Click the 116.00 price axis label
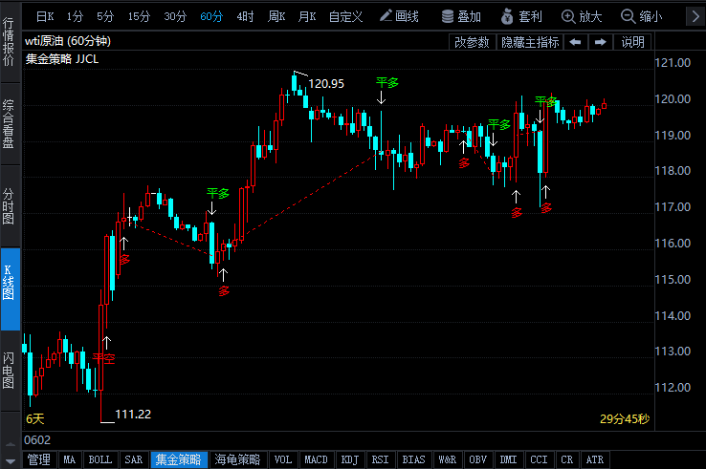The height and width of the screenshot is (469, 706). 673,244
